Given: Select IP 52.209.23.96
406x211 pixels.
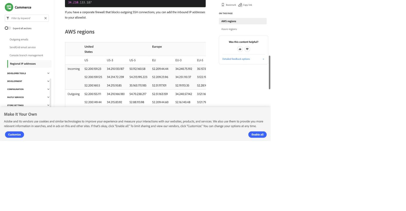Looking at the screenshot, I should pyautogui.click(x=160, y=77).
